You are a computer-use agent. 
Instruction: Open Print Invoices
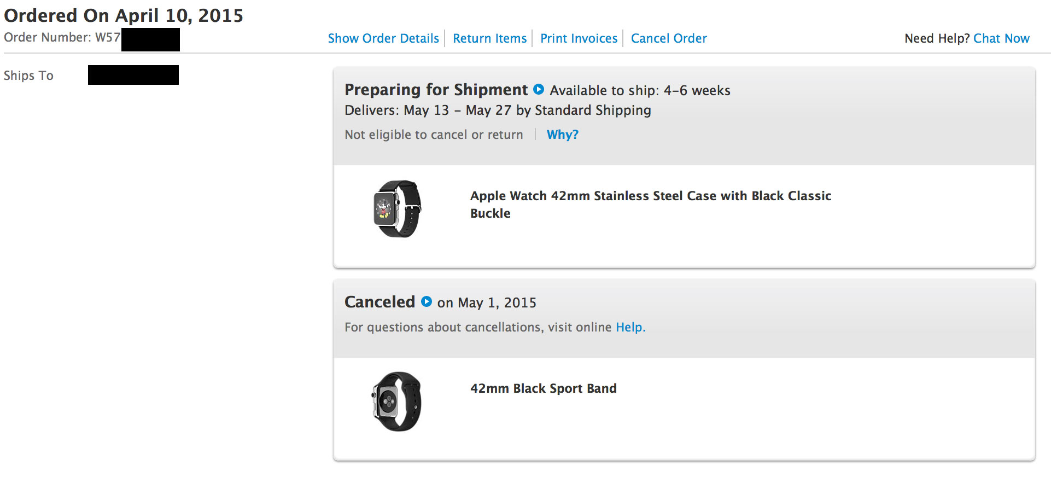click(579, 38)
